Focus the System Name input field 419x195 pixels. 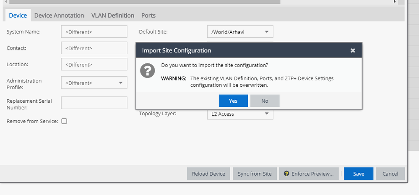[94, 32]
